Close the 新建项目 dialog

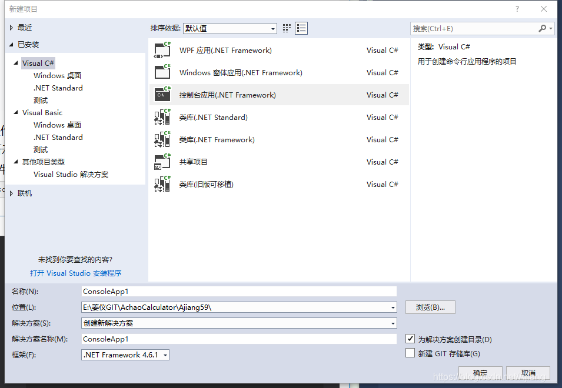[x=544, y=9]
